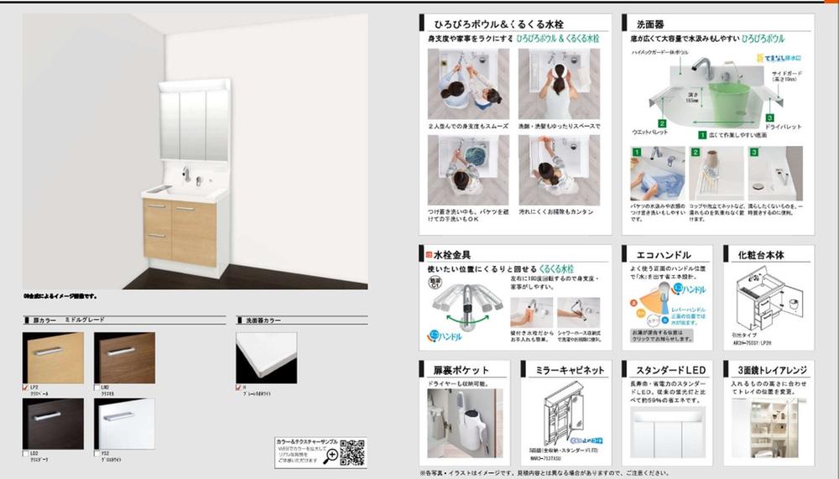Check the LD2 dark door color checkbox

[x=26, y=453]
